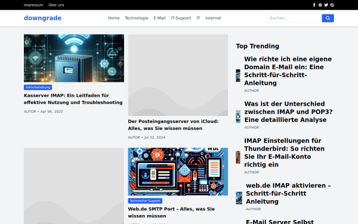Open trending article web.de IMAP aktivieren
Image resolution: width=358 pixels, height=224 pixels.
point(288,194)
